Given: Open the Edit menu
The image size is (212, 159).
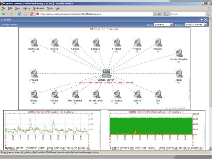Looking at the screenshot, I should coord(10,8).
